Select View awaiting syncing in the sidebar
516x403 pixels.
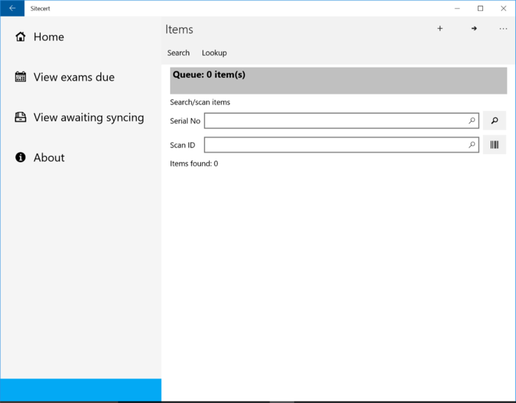tap(88, 117)
